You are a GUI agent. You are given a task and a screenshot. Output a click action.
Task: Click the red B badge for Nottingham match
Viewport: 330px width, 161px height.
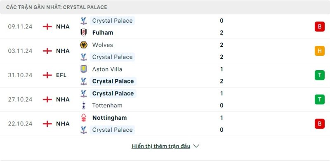(x=319, y=124)
